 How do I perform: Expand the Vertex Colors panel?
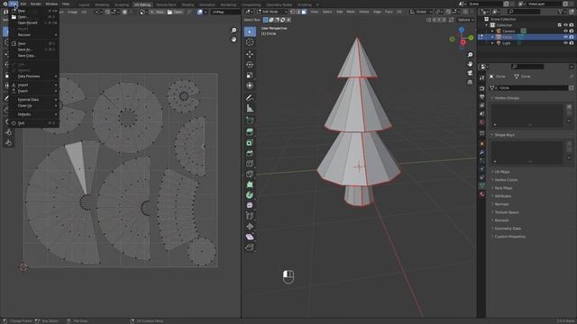[506, 180]
